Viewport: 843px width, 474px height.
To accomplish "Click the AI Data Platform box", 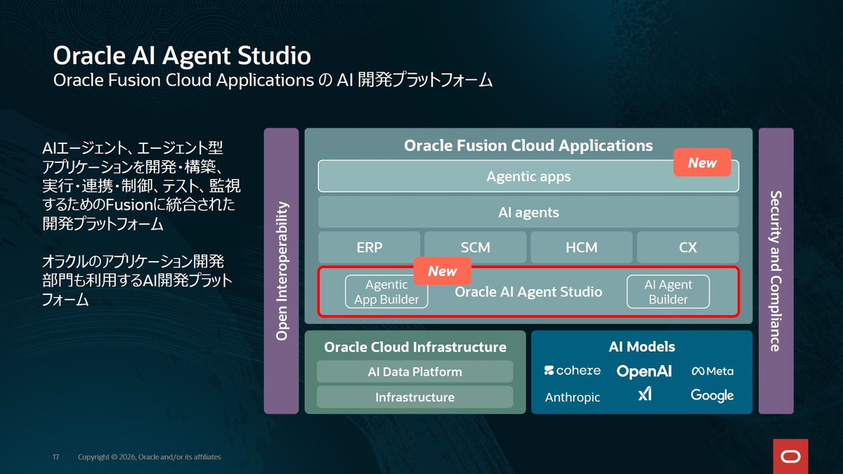I will (415, 371).
